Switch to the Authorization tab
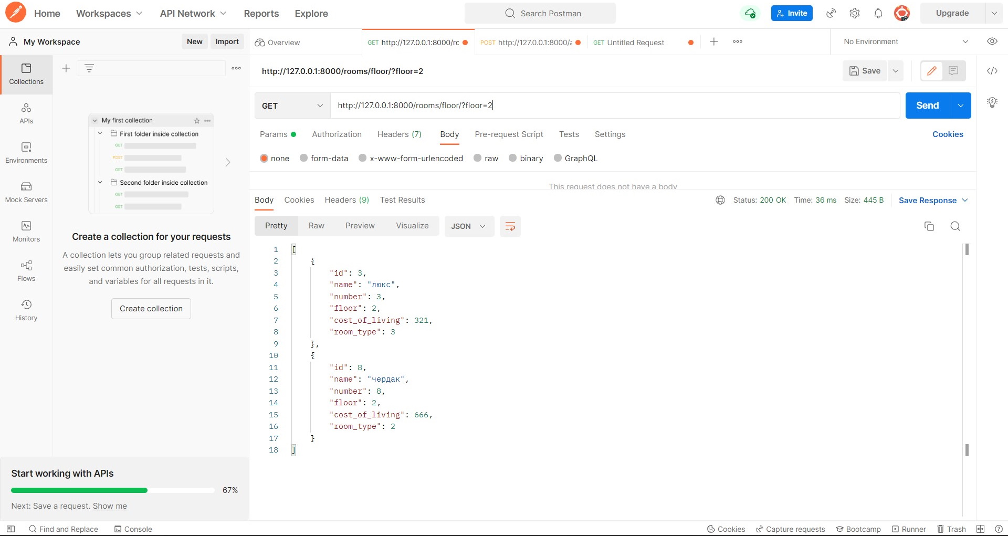 [x=337, y=134]
